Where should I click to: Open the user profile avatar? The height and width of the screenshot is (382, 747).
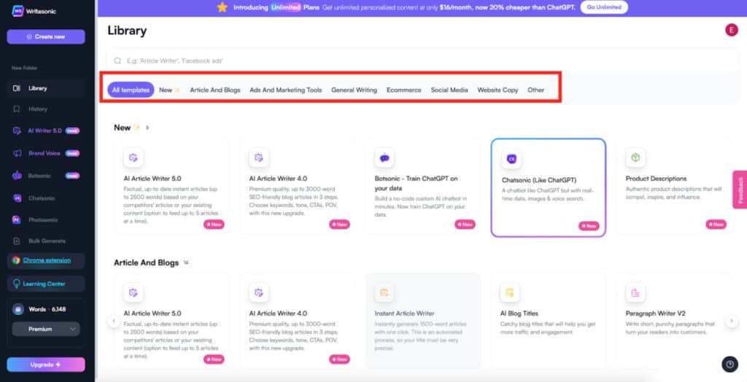click(730, 30)
